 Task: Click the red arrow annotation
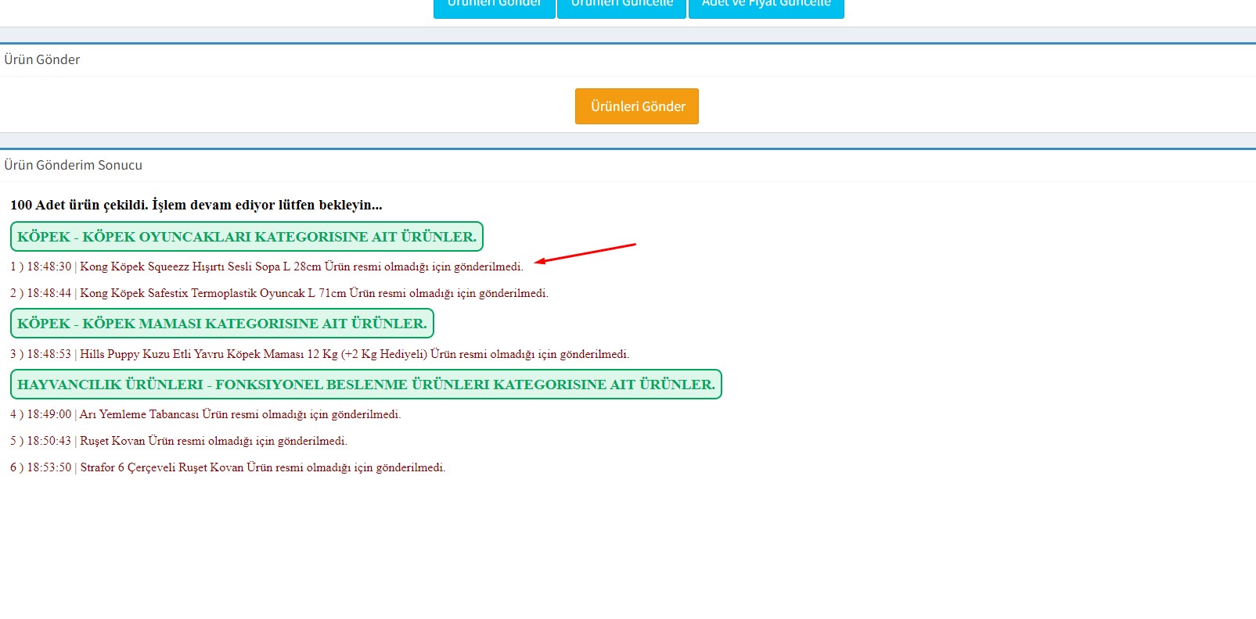pyautogui.click(x=585, y=253)
